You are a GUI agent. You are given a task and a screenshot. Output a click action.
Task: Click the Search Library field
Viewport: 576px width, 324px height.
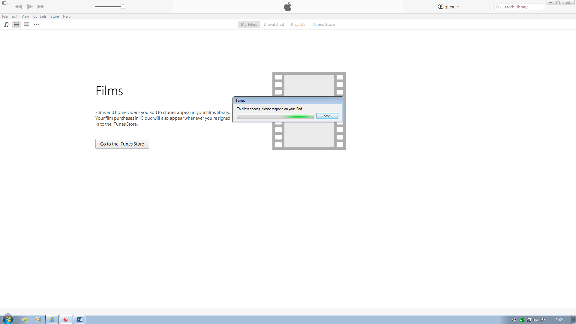[522, 7]
